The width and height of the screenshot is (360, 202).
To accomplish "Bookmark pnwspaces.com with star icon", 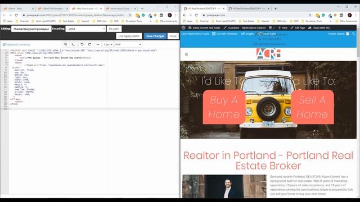I will click(310, 15).
